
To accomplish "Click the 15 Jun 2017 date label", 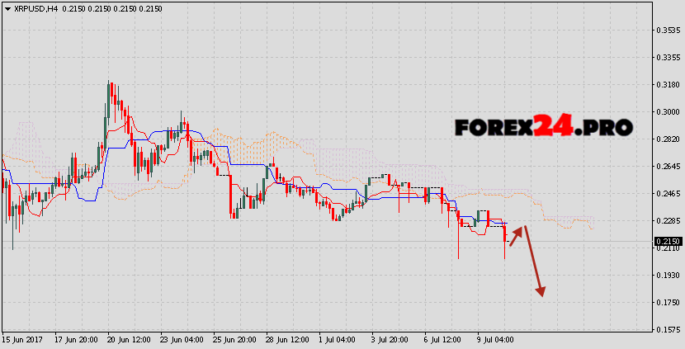I will coord(21,339).
